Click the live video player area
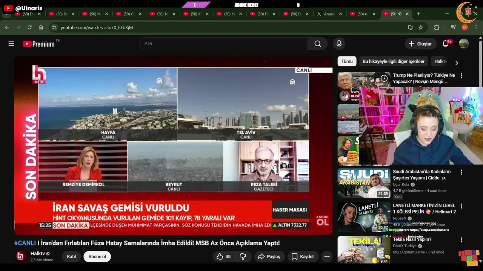 click(x=173, y=146)
